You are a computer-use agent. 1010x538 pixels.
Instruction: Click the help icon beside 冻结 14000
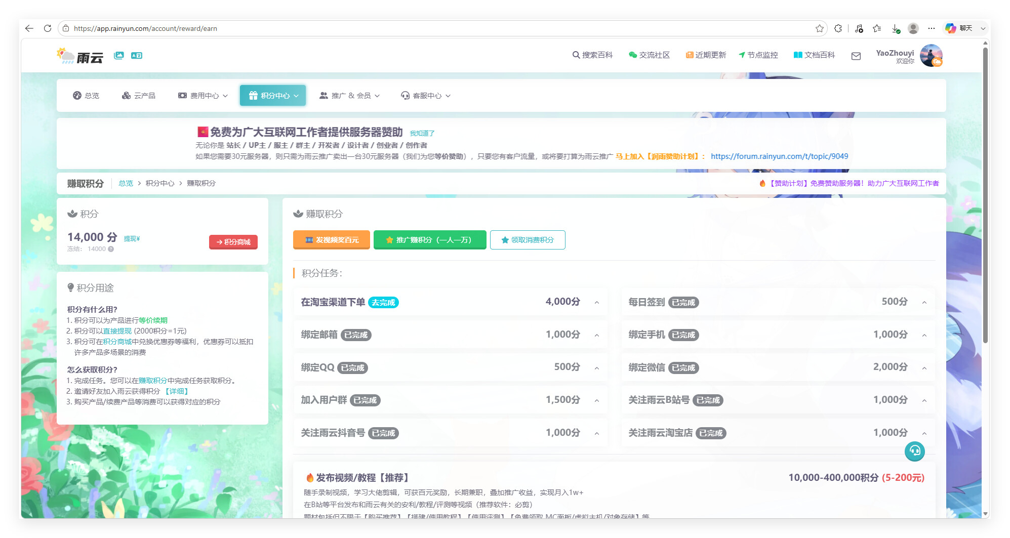(111, 249)
